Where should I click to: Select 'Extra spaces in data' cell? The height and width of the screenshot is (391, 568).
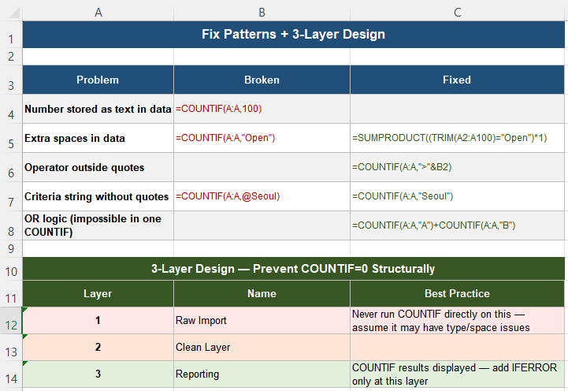click(x=98, y=138)
